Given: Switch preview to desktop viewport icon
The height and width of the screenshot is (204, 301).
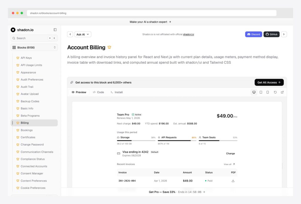Looking at the screenshot, I should click(x=254, y=92).
